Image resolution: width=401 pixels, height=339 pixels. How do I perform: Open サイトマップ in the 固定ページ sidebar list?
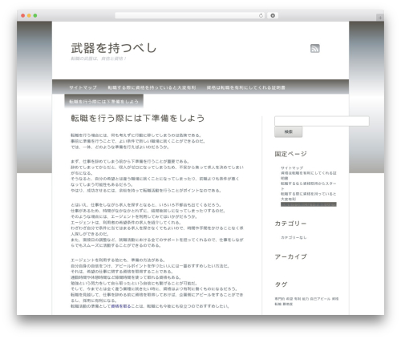[x=292, y=167]
